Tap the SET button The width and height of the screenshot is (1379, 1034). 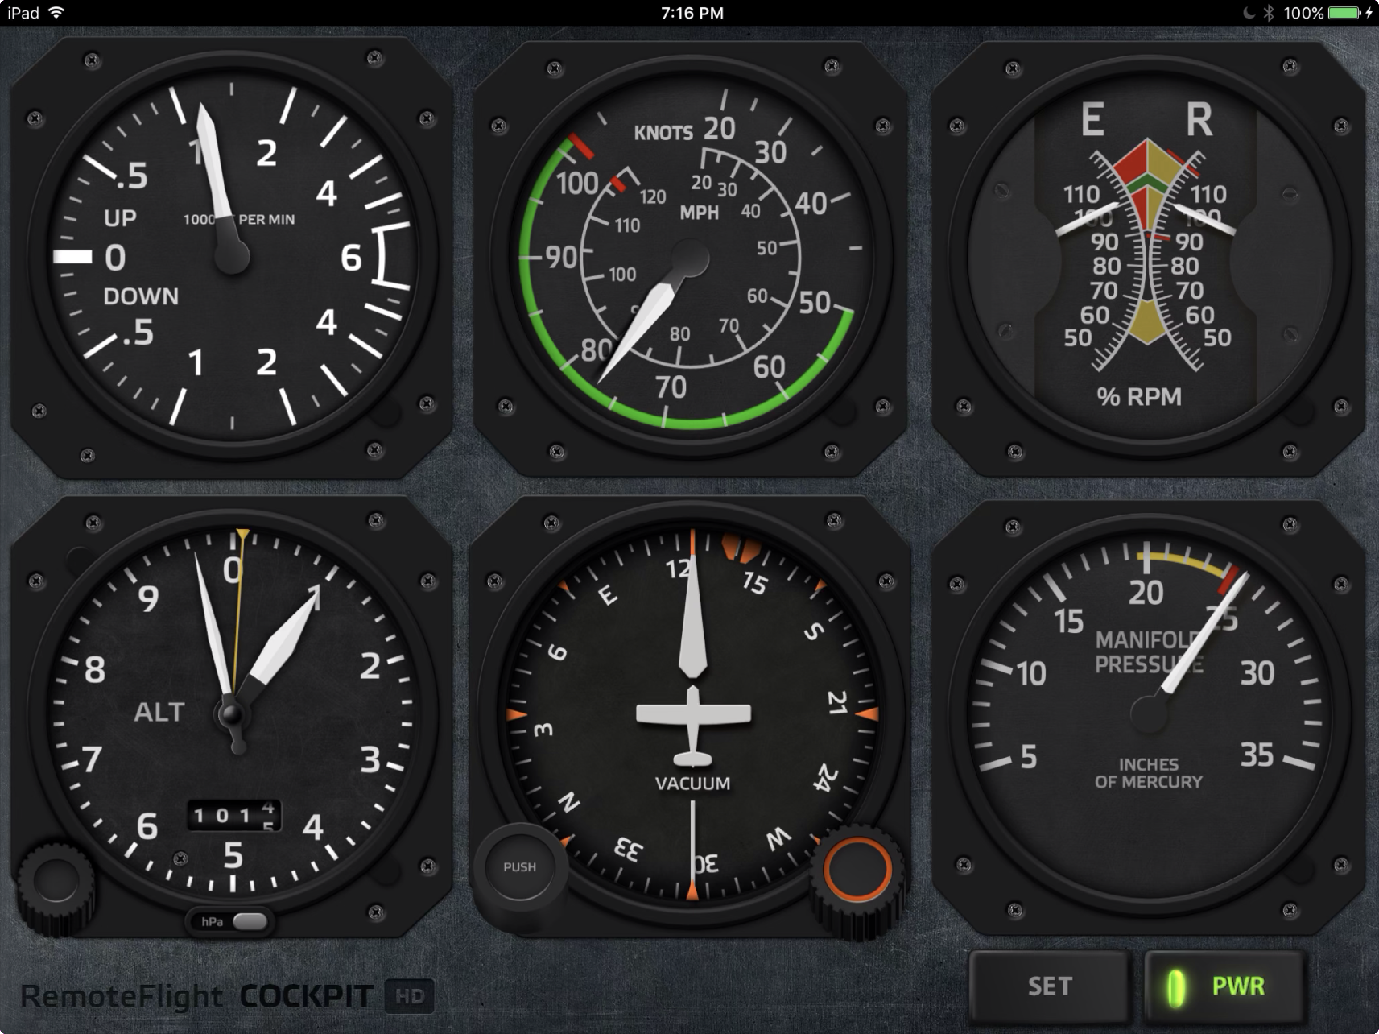[1050, 986]
